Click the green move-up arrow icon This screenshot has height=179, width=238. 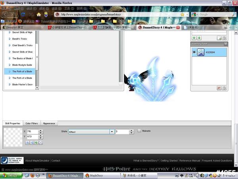(x=194, y=38)
